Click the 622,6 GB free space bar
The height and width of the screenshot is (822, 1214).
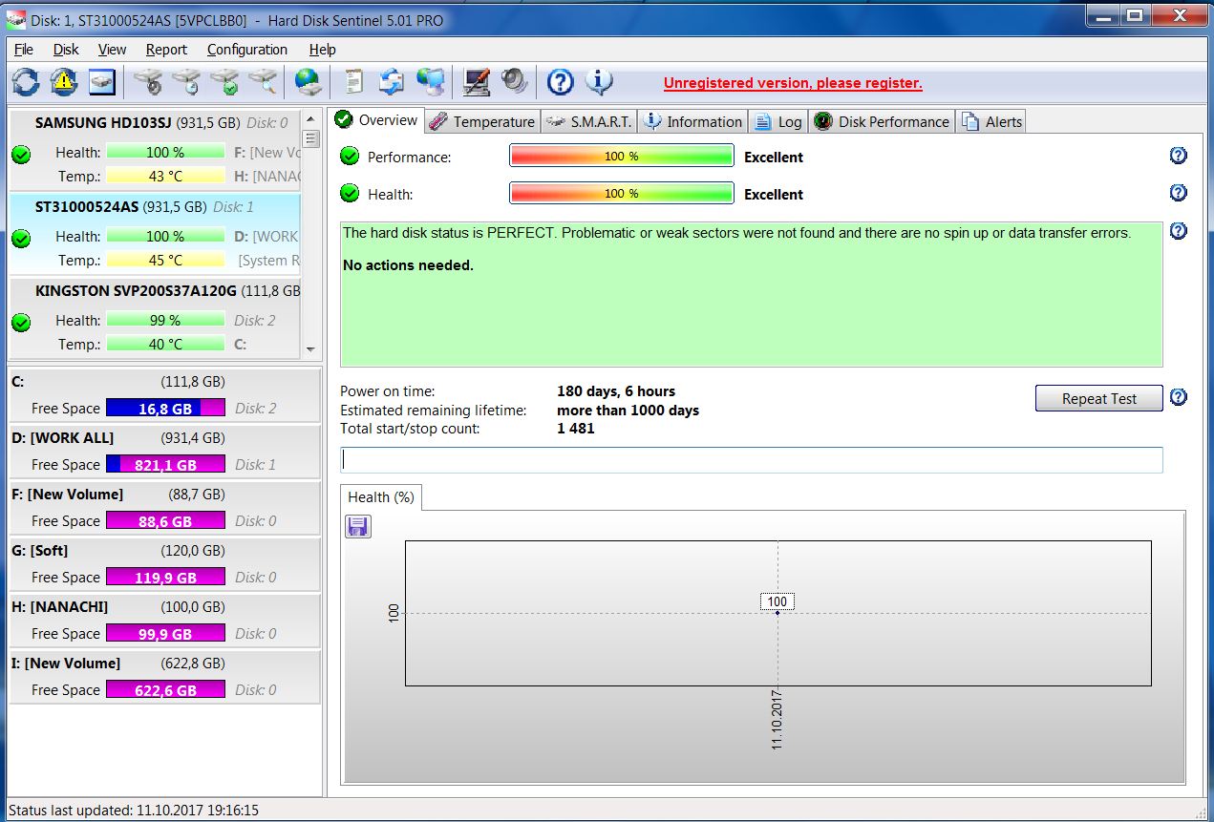[165, 689]
